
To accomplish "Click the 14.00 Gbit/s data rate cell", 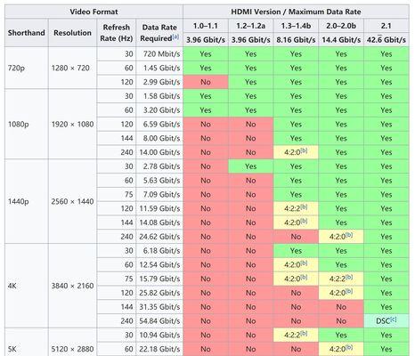I will coord(159,152).
